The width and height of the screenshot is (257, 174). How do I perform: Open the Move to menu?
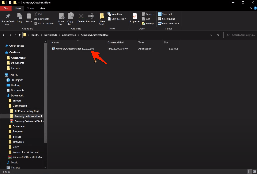[61, 19]
